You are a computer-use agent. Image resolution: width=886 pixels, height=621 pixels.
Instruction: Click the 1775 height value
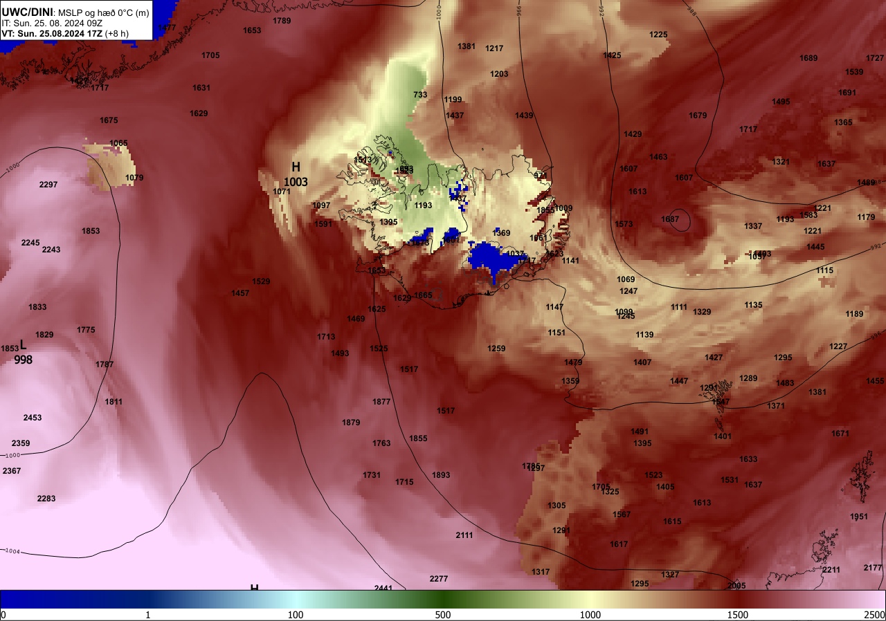tap(86, 330)
